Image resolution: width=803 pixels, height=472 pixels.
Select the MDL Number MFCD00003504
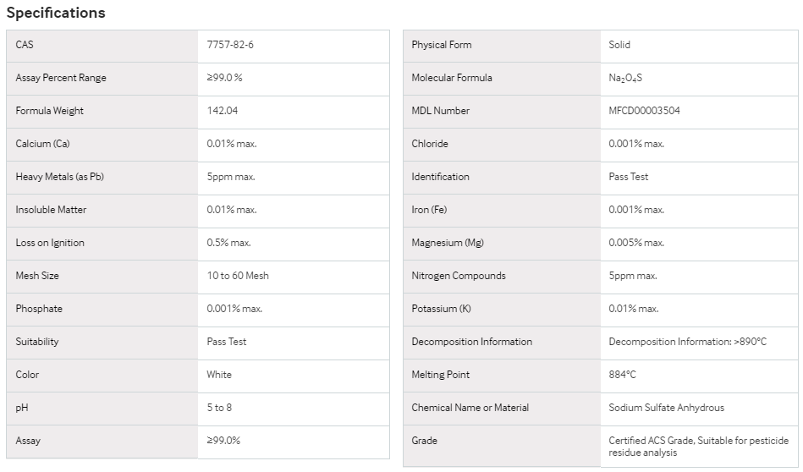pyautogui.click(x=644, y=111)
